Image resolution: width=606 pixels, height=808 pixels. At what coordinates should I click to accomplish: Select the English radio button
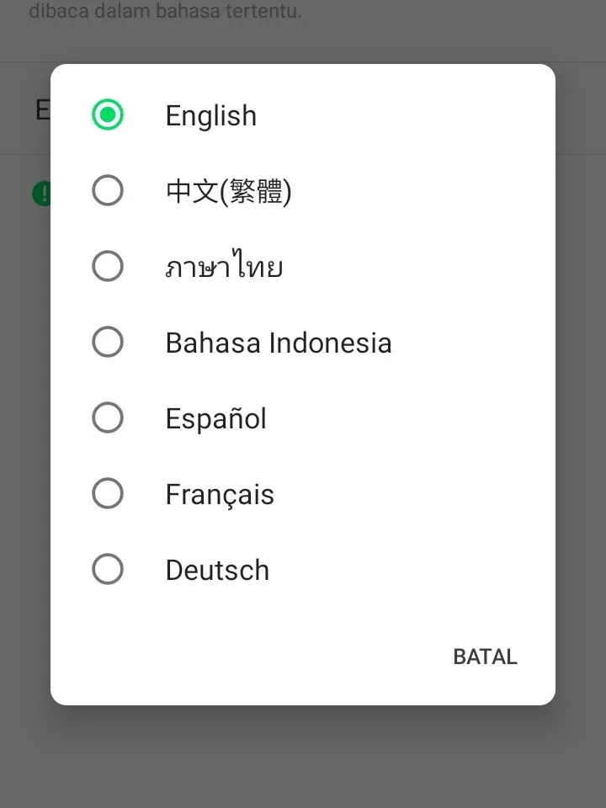(x=108, y=115)
